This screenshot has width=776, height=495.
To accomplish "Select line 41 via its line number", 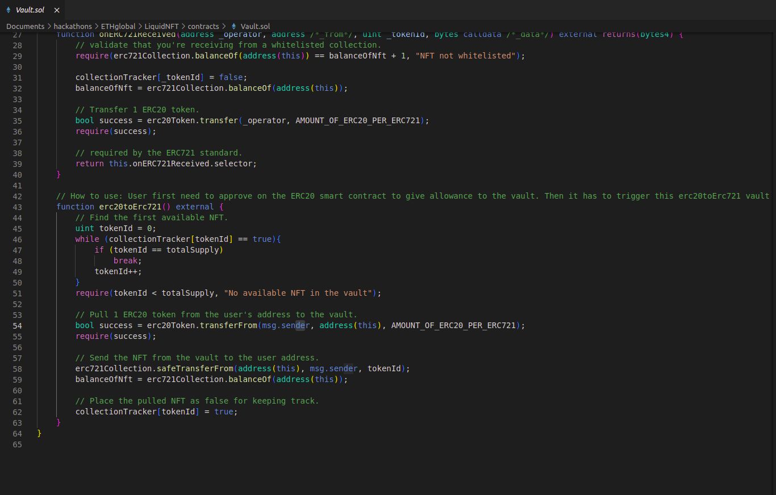I will [x=17, y=185].
